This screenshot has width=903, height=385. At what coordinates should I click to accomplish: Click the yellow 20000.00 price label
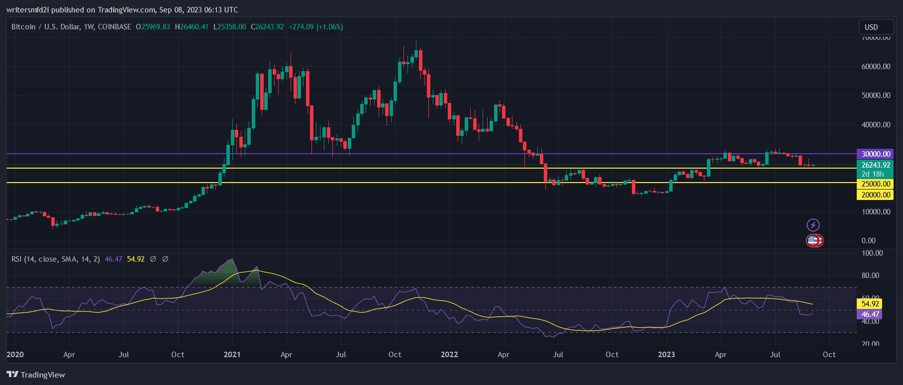click(x=875, y=195)
